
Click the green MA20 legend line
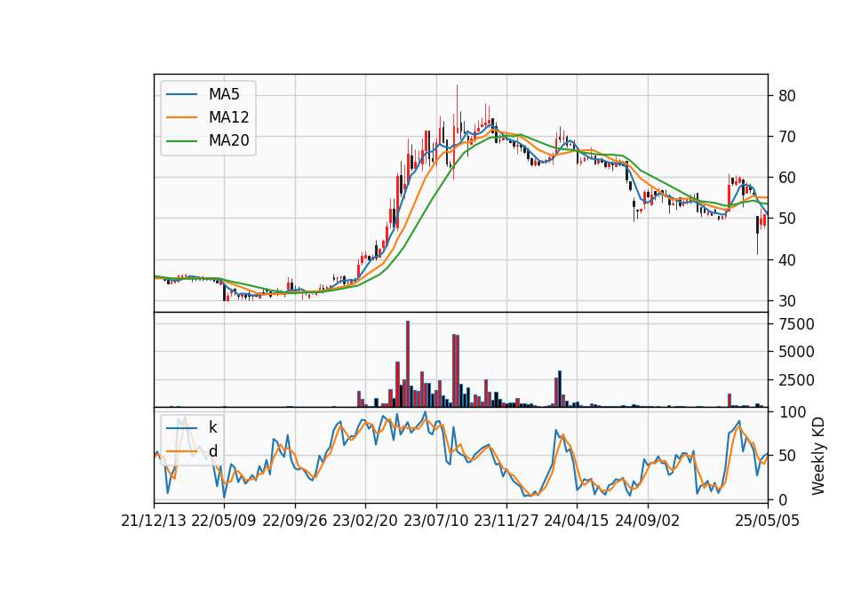[181, 140]
